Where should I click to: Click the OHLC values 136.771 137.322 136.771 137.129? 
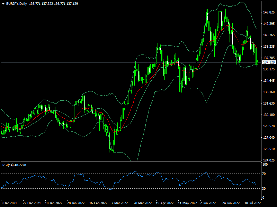tap(53, 4)
